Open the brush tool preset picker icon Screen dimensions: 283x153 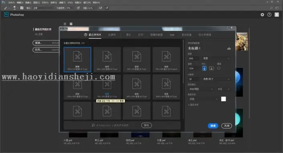tap(6, 8)
